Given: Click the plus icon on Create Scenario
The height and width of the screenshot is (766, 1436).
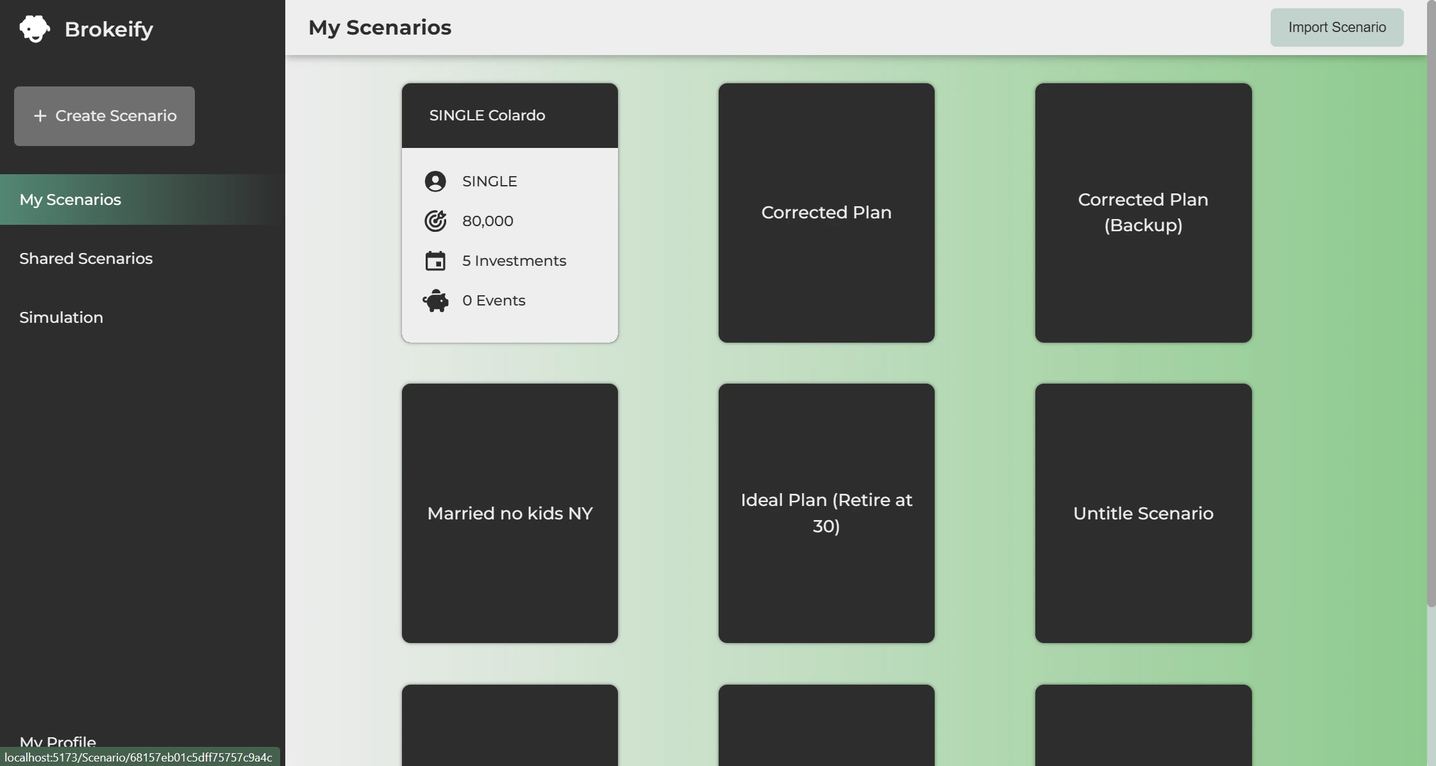Looking at the screenshot, I should pyautogui.click(x=40, y=116).
